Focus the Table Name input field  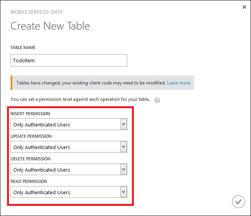pyautogui.click(x=69, y=60)
